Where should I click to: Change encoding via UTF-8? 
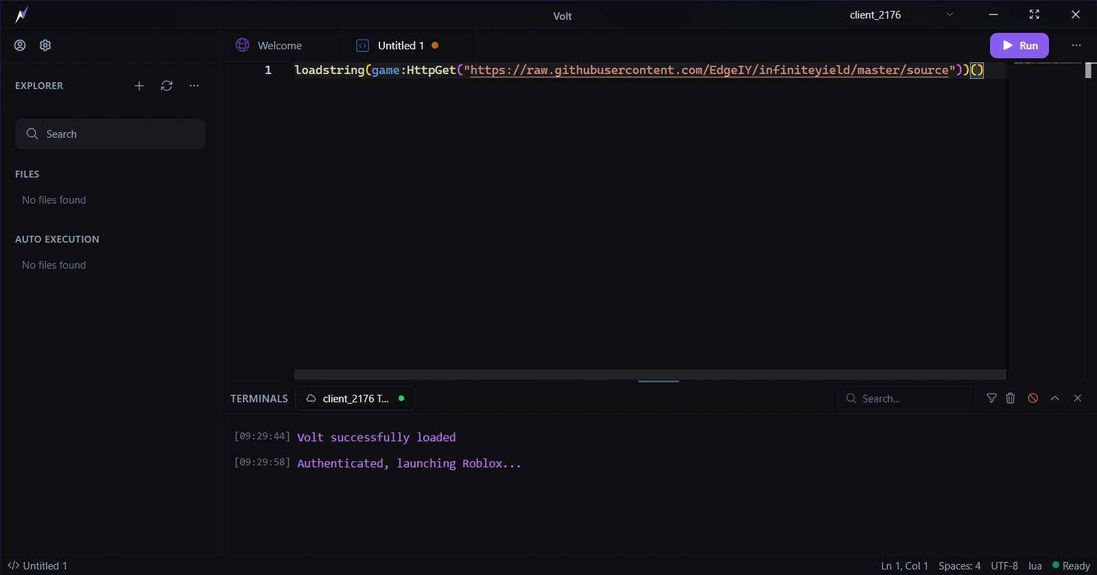click(1004, 565)
